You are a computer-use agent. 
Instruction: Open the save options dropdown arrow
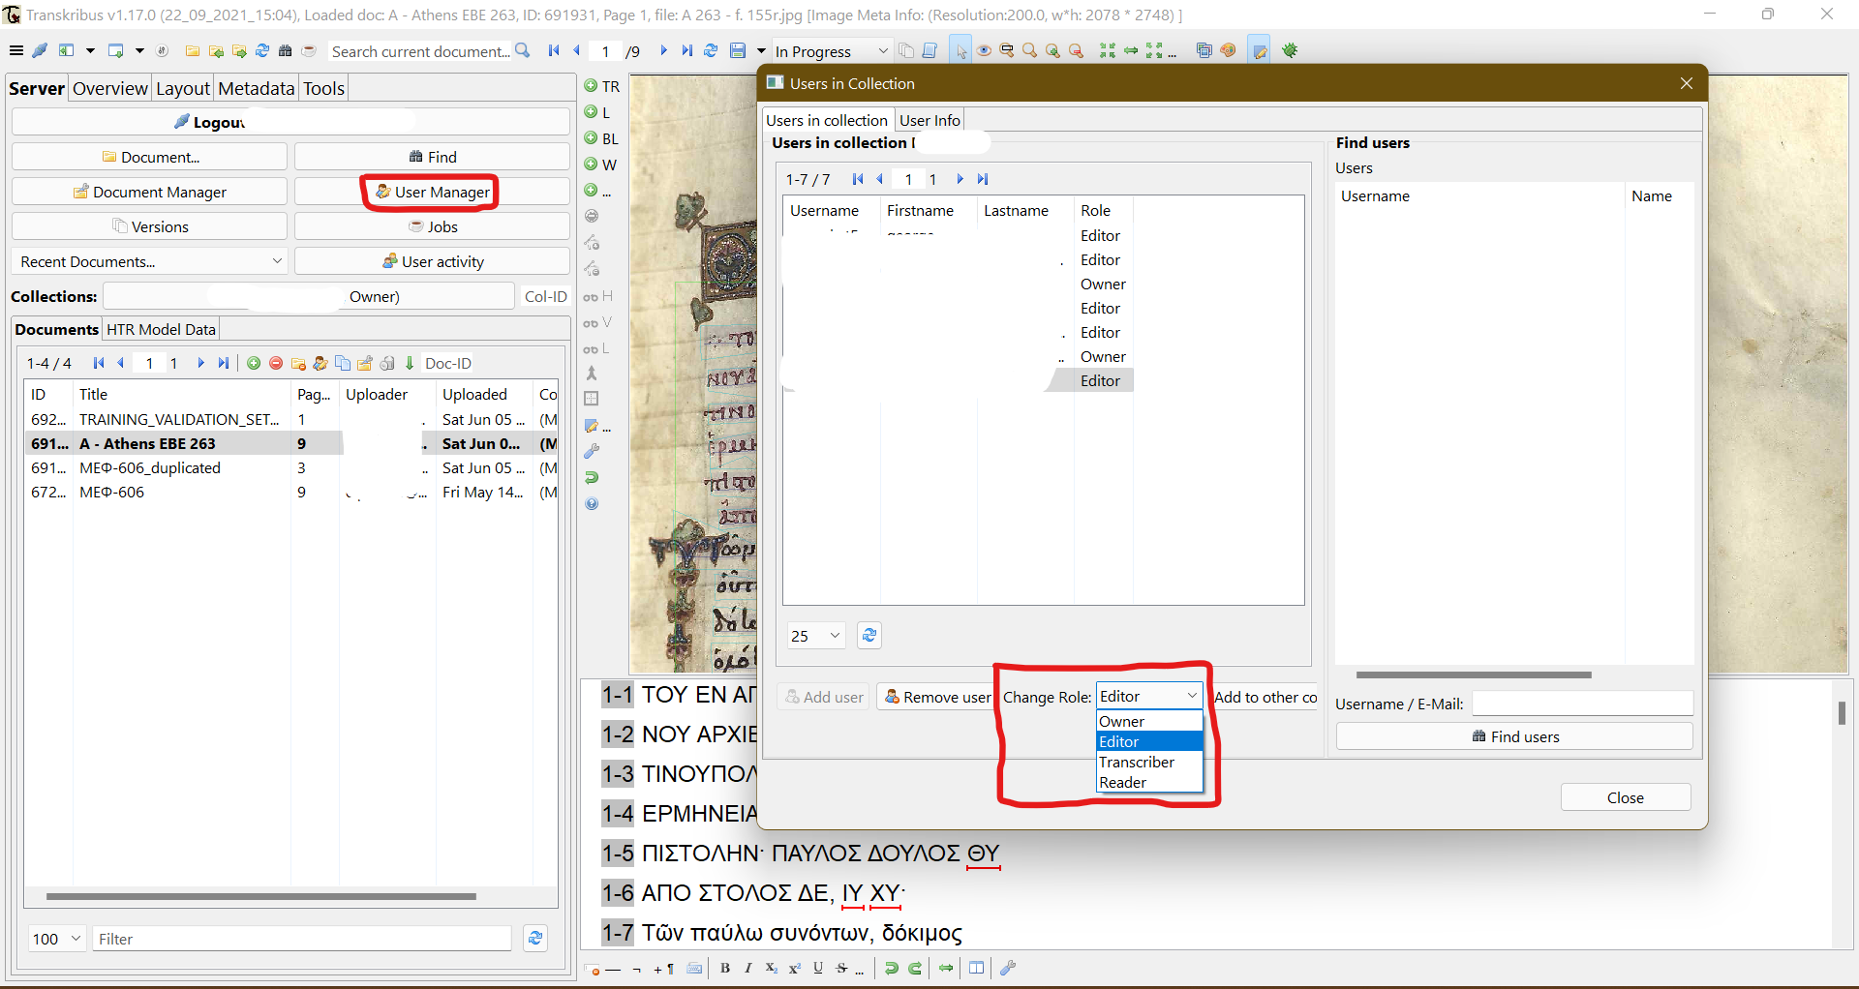(761, 50)
